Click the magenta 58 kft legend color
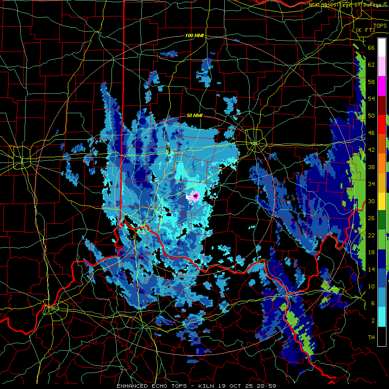Viewport: 389px width, 389px height. click(382, 86)
